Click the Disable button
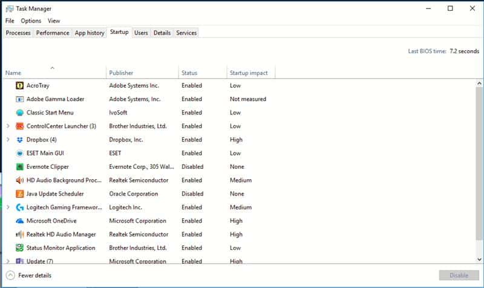 point(459,275)
